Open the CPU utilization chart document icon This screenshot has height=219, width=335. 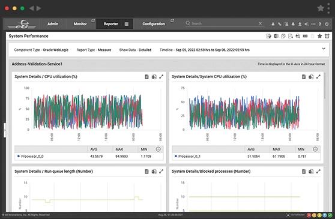click(146, 77)
